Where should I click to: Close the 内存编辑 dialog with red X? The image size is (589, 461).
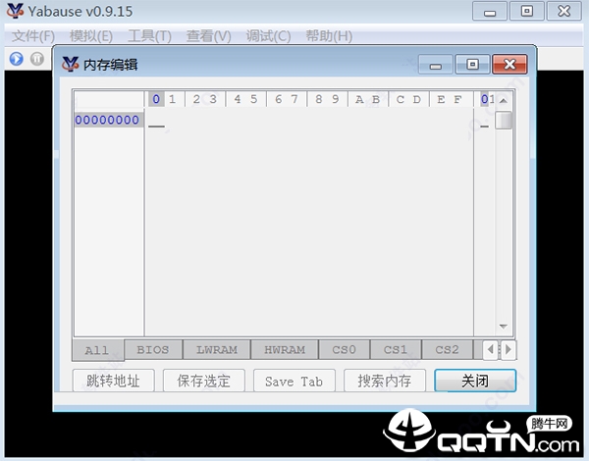click(x=509, y=64)
